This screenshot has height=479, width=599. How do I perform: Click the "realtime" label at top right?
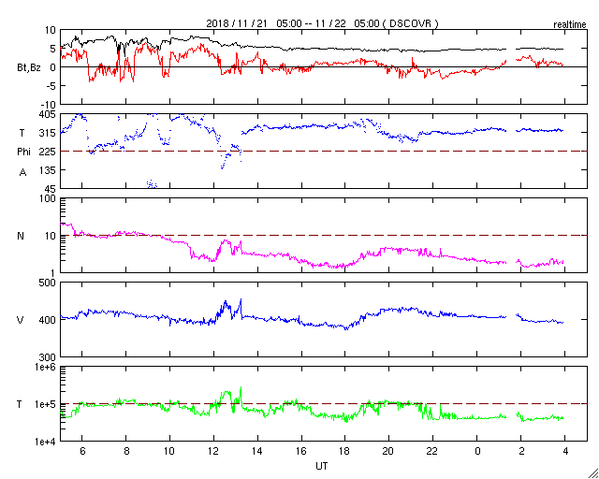pyautogui.click(x=569, y=22)
